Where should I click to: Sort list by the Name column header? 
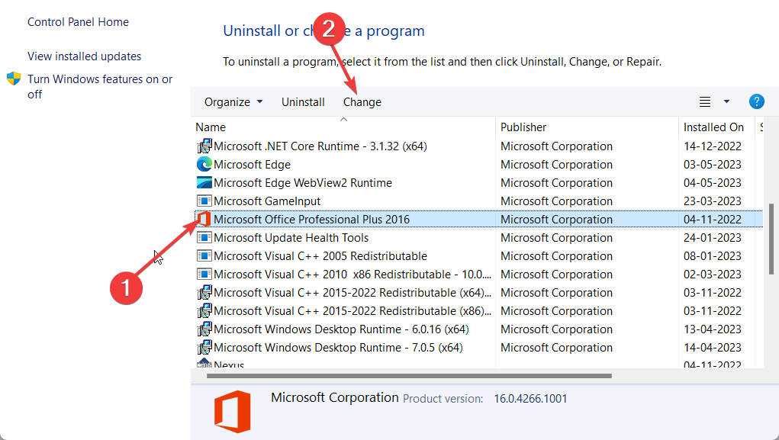coord(211,127)
